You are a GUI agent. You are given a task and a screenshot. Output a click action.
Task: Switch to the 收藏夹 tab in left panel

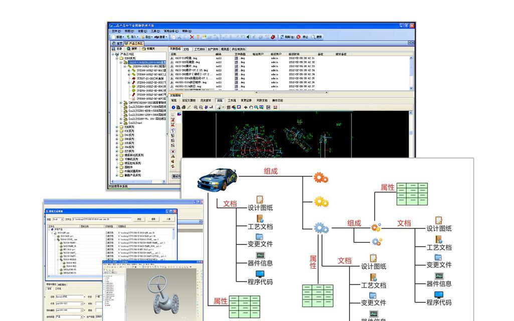coord(149,49)
